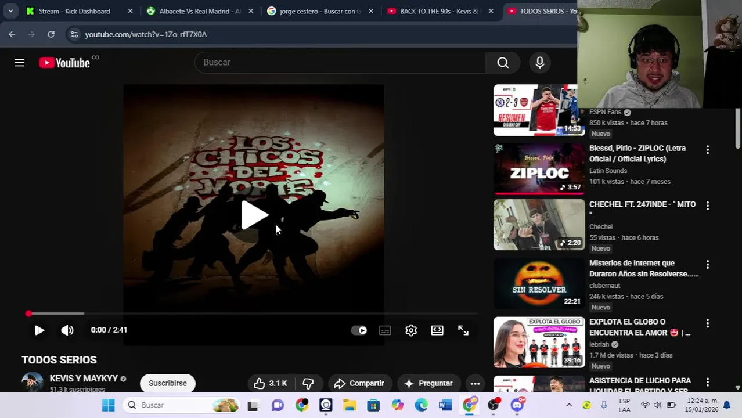Go back with the browser back arrow
The image size is (742, 418).
coord(12,34)
